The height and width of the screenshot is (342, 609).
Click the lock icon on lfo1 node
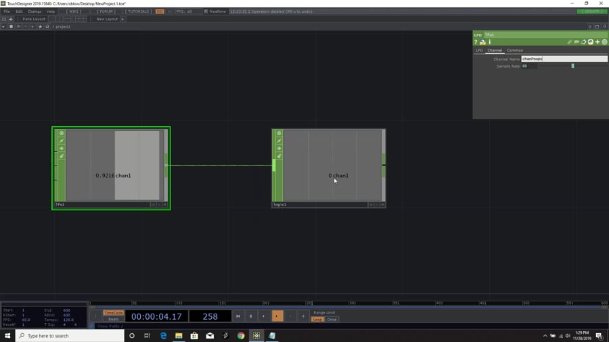tap(61, 156)
